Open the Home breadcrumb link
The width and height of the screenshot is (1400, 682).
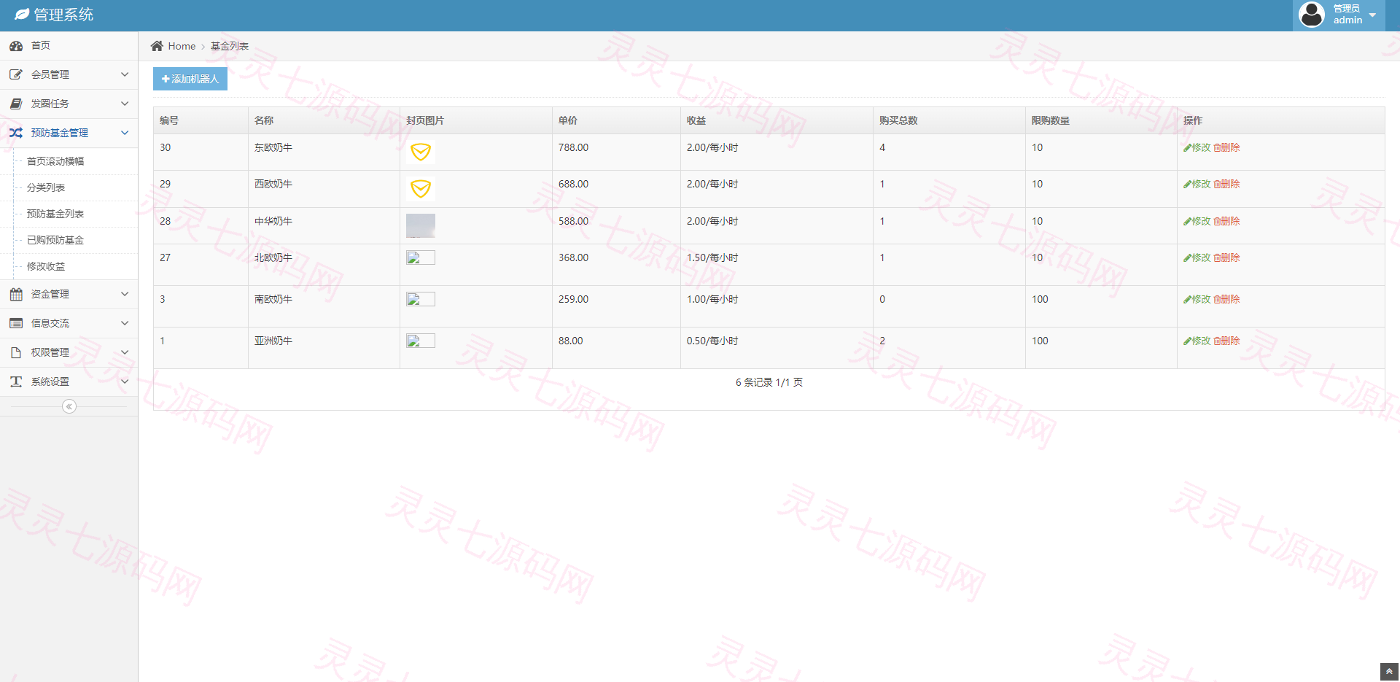point(182,46)
